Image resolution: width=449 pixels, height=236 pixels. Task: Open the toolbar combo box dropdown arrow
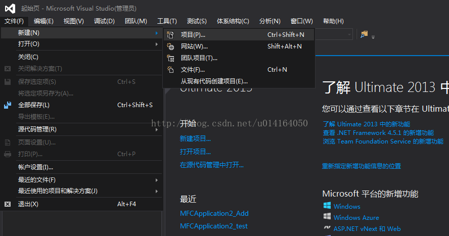[x=349, y=34]
